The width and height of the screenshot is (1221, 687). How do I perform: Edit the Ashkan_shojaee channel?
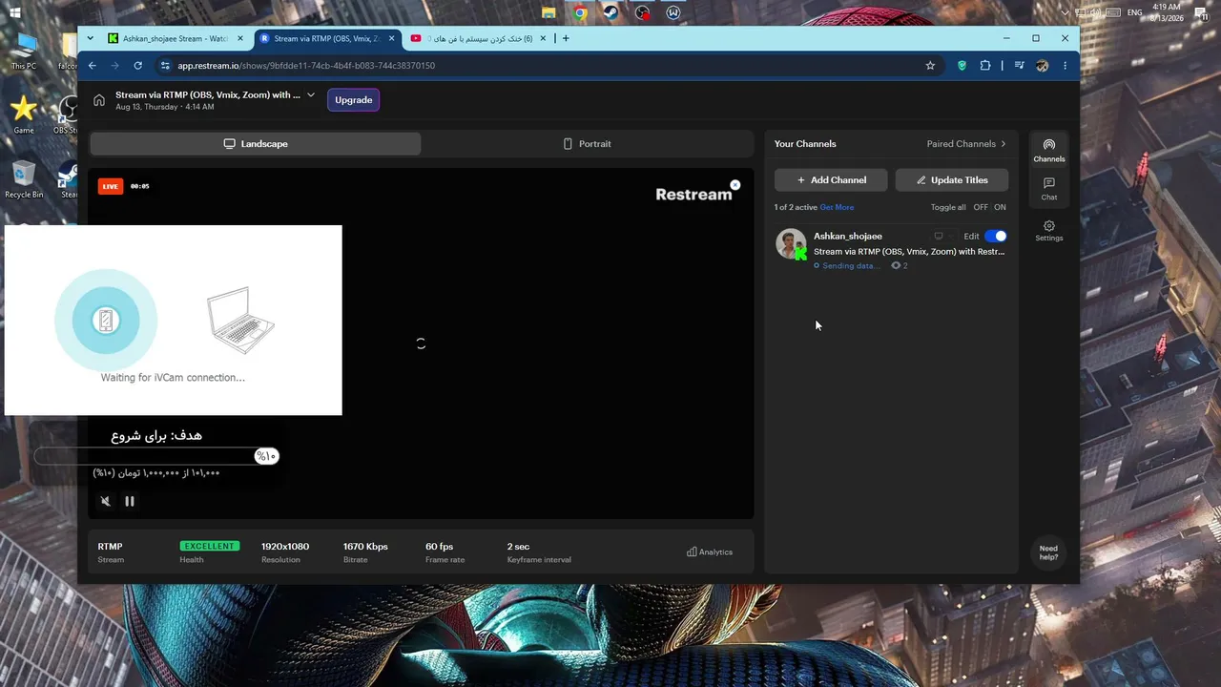click(971, 237)
